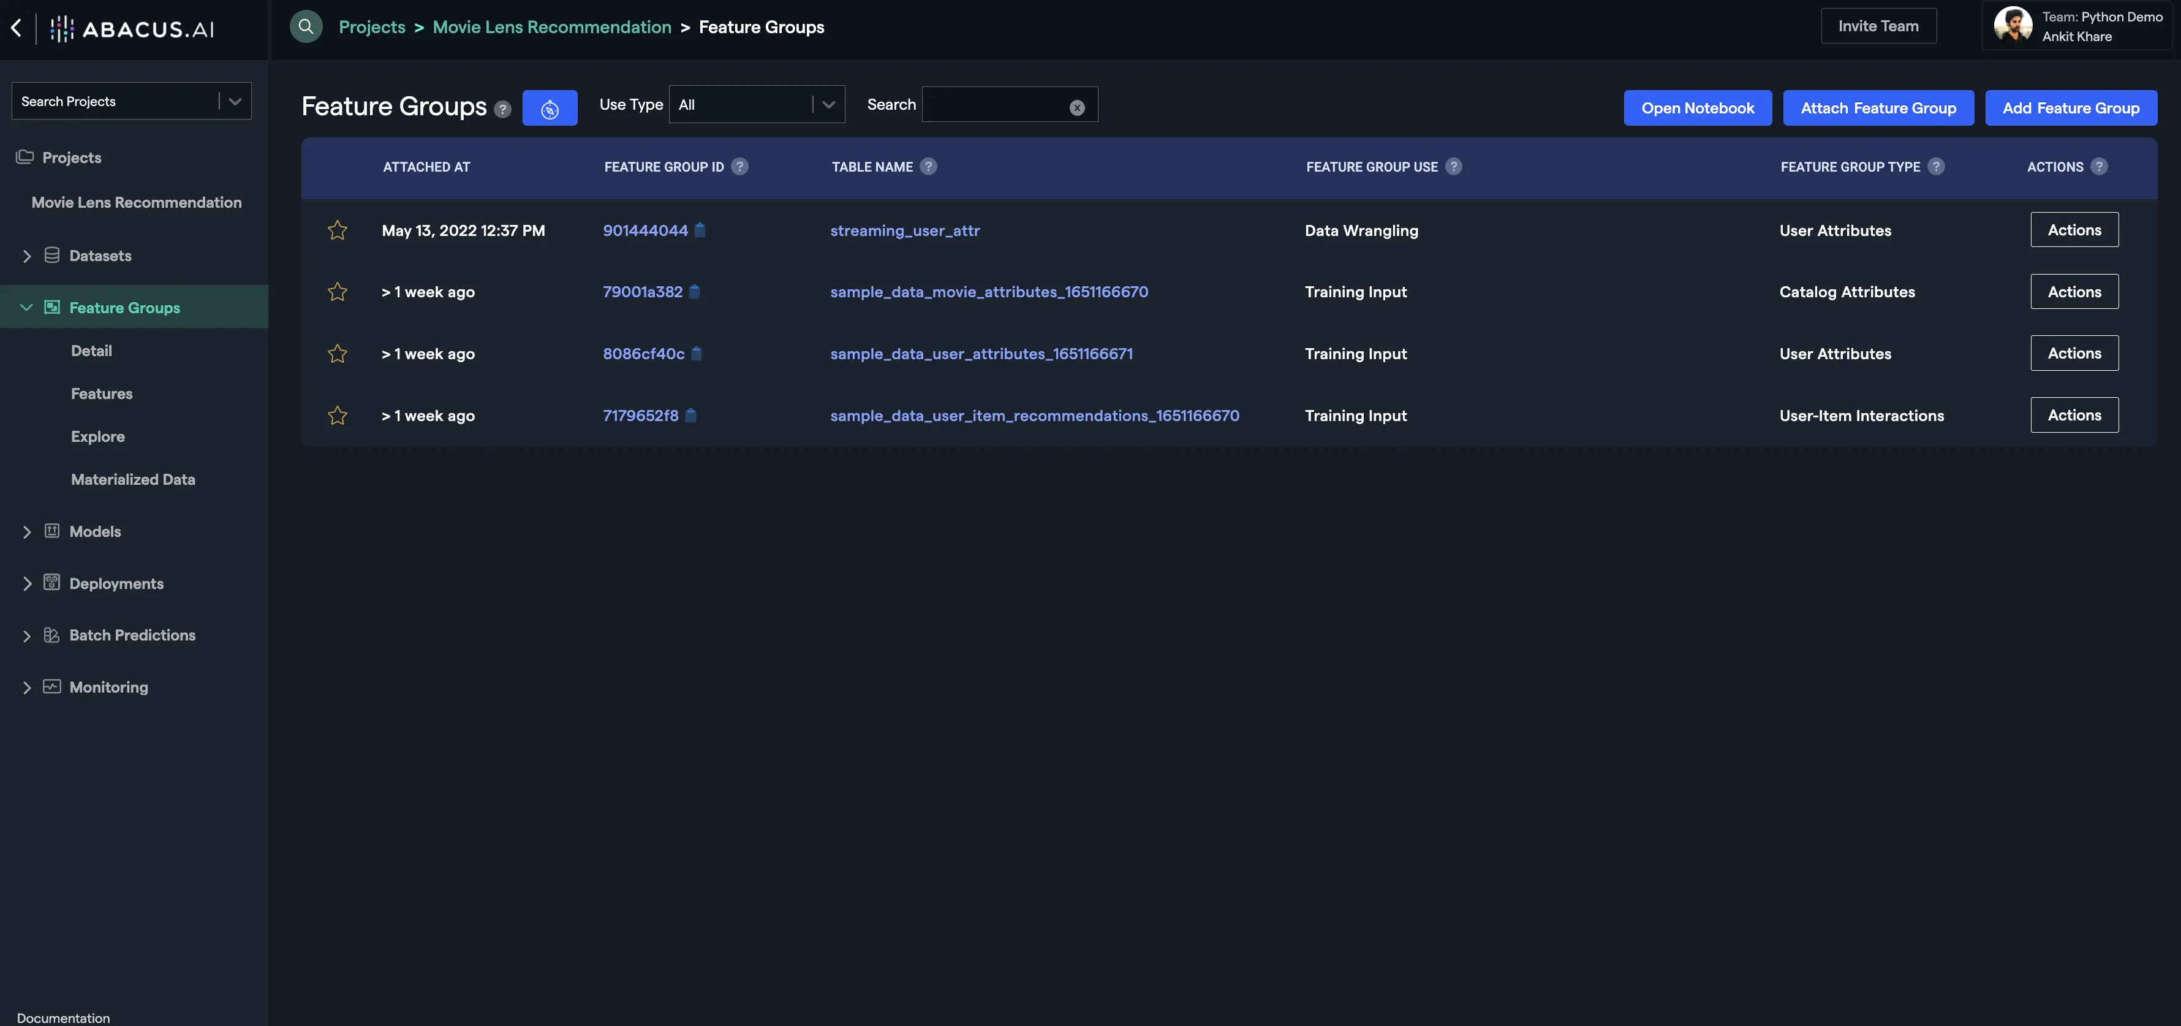The width and height of the screenshot is (2181, 1026).
Task: Click the back arrow beside Abacus.AI logo
Action: click(x=16, y=28)
